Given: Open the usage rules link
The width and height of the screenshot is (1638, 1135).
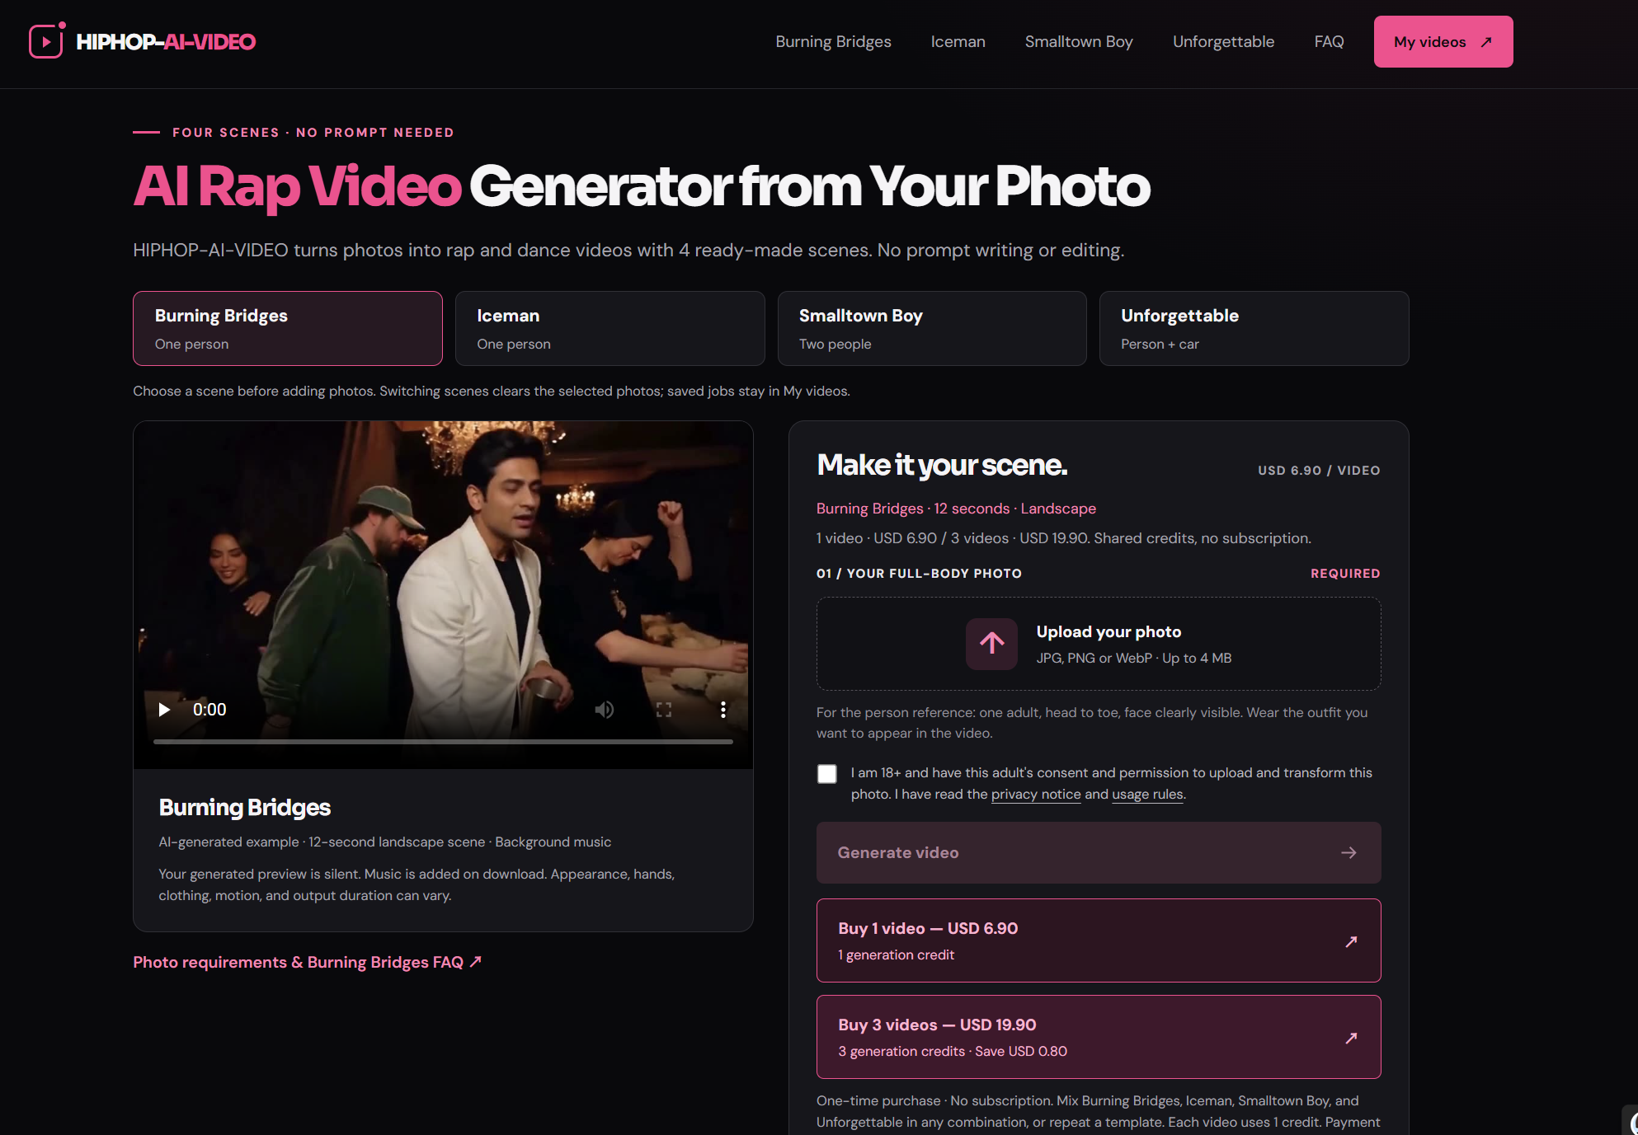Looking at the screenshot, I should pyautogui.click(x=1147, y=794).
